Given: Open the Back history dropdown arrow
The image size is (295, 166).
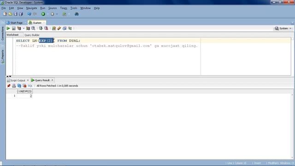Looking at the screenshot, I should (48, 14).
